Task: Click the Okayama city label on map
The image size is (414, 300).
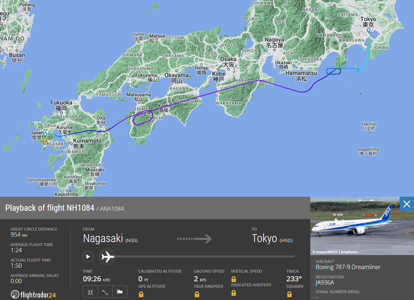Action: (x=177, y=78)
